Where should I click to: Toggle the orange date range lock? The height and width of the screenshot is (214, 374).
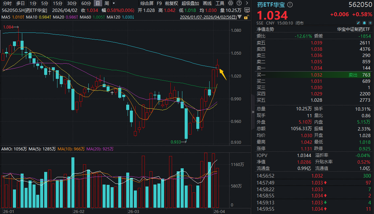tap(246, 17)
